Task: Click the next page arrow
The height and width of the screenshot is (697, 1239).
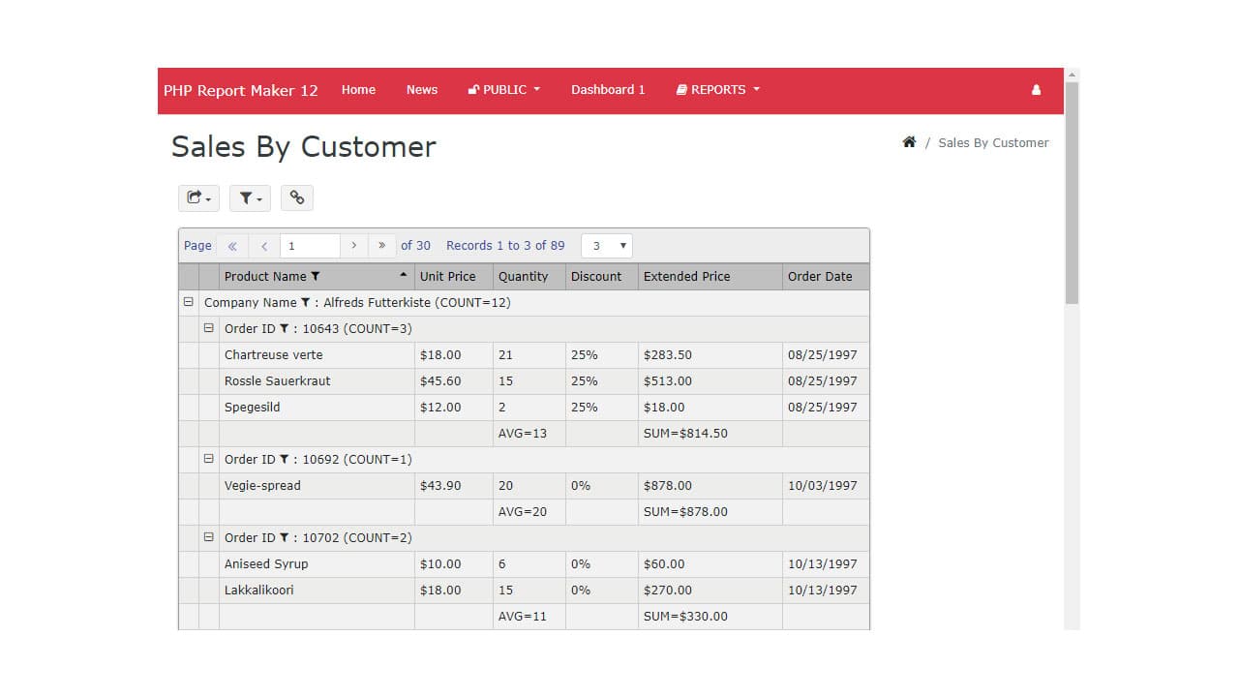Action: click(x=355, y=246)
